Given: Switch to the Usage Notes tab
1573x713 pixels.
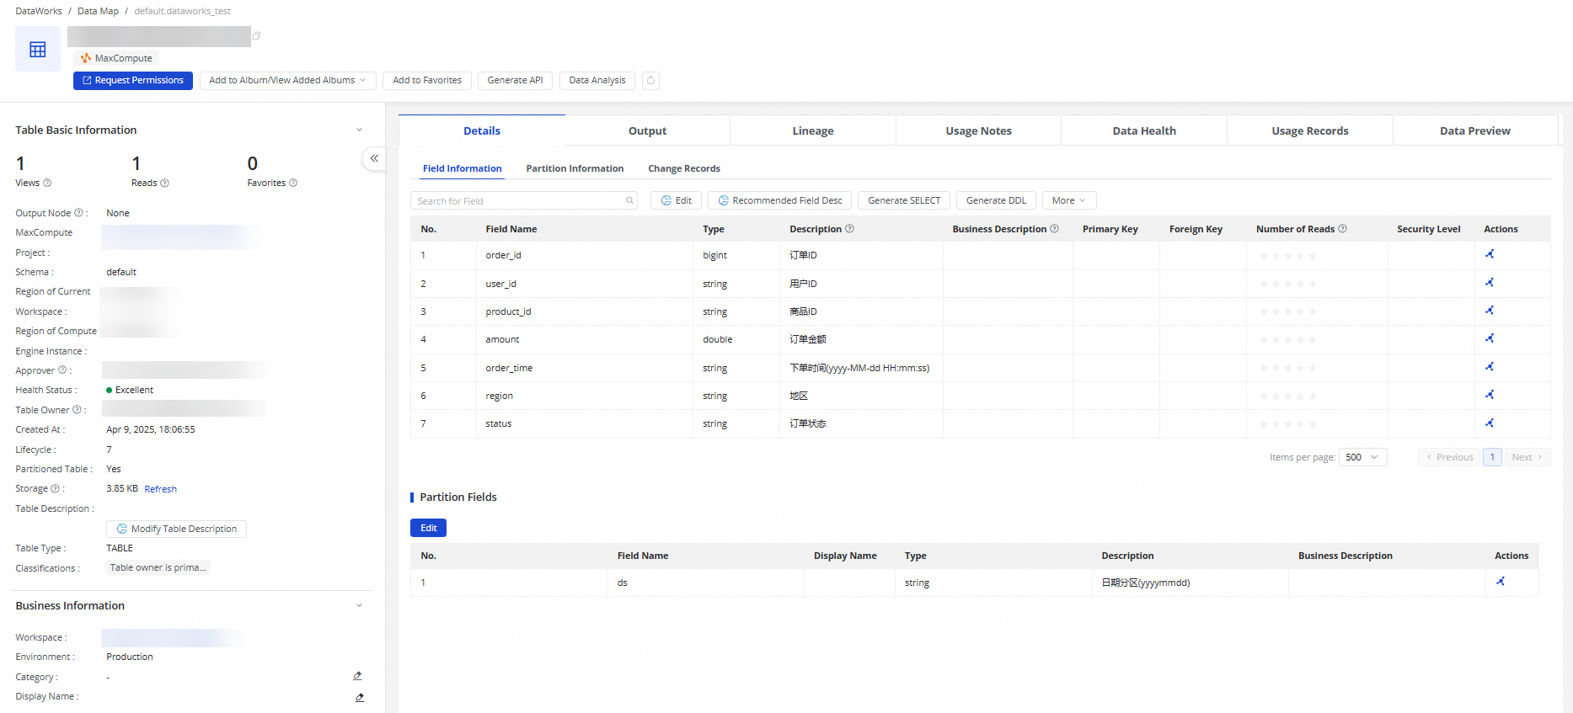Looking at the screenshot, I should click(x=978, y=130).
